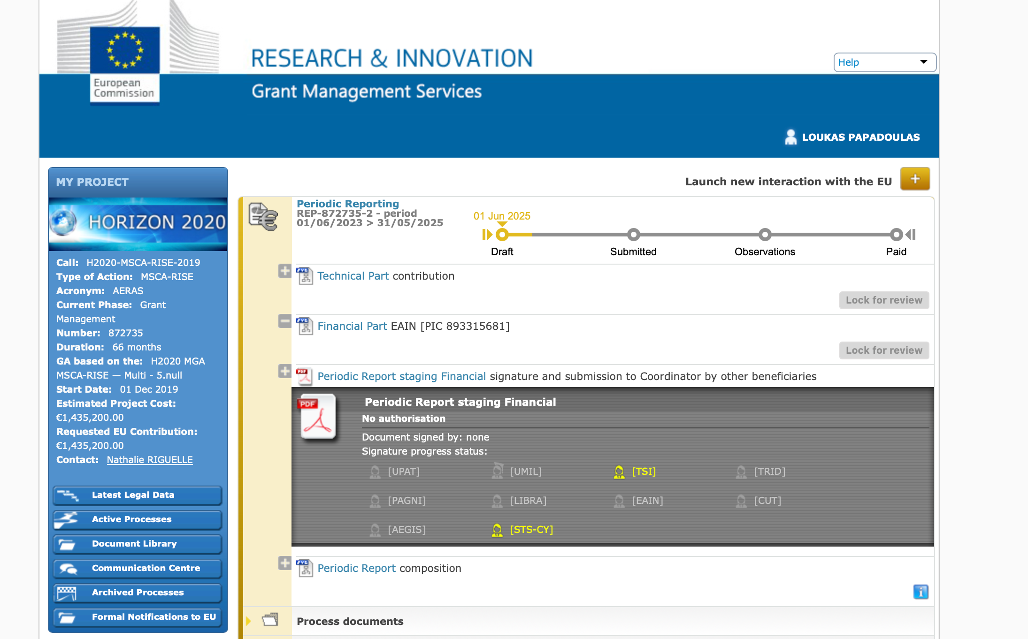
Task: Click the European Commission logo
Action: (x=125, y=65)
